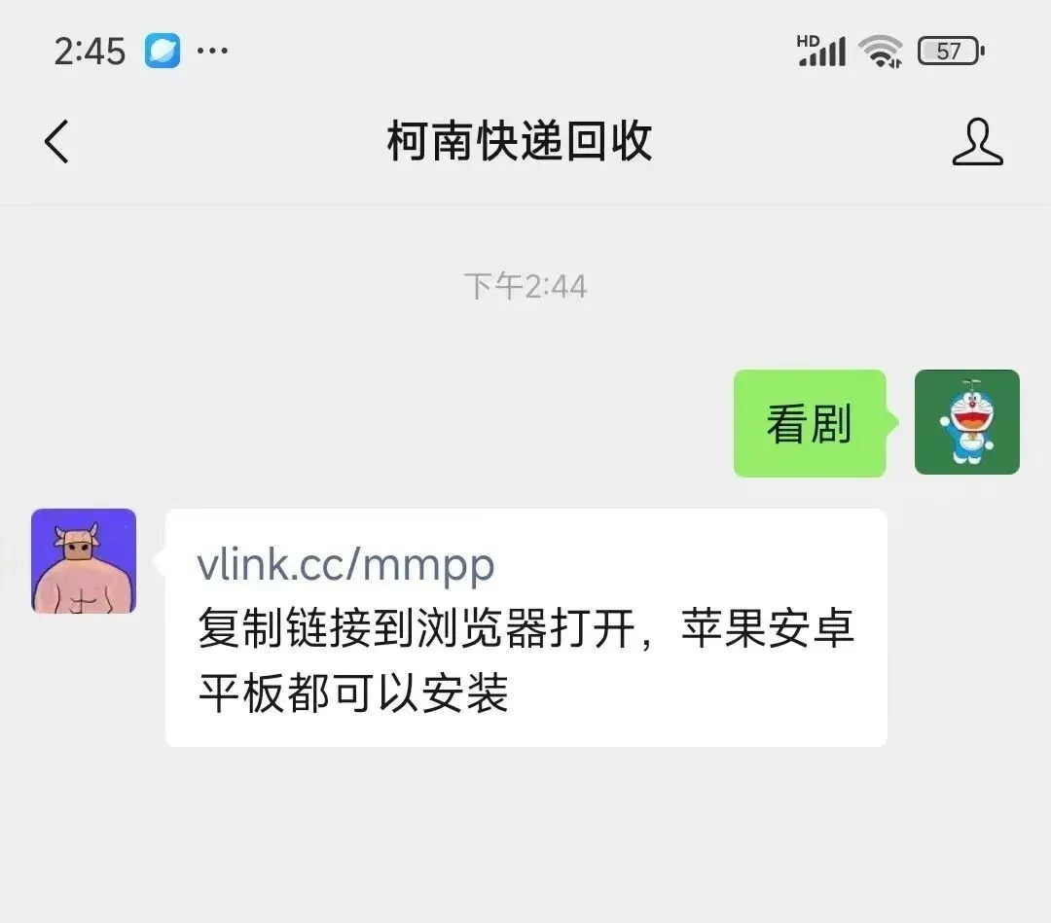
Task: Tap the 柯南快递回收 chat title
Action: 520,141
